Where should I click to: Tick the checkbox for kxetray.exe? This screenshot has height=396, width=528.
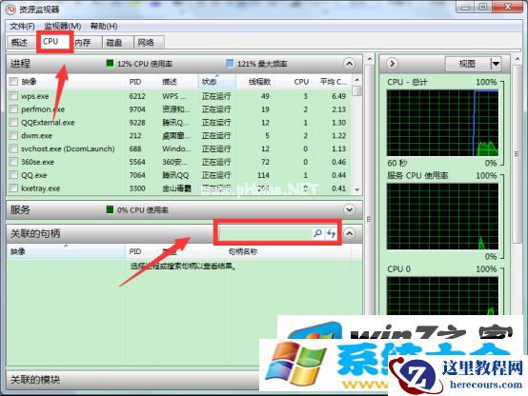pyautogui.click(x=13, y=188)
